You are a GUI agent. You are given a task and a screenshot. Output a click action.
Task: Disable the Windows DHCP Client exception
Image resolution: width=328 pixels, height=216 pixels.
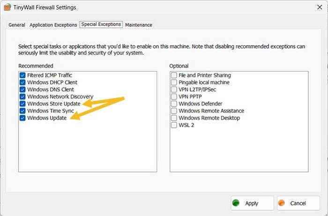click(x=22, y=82)
